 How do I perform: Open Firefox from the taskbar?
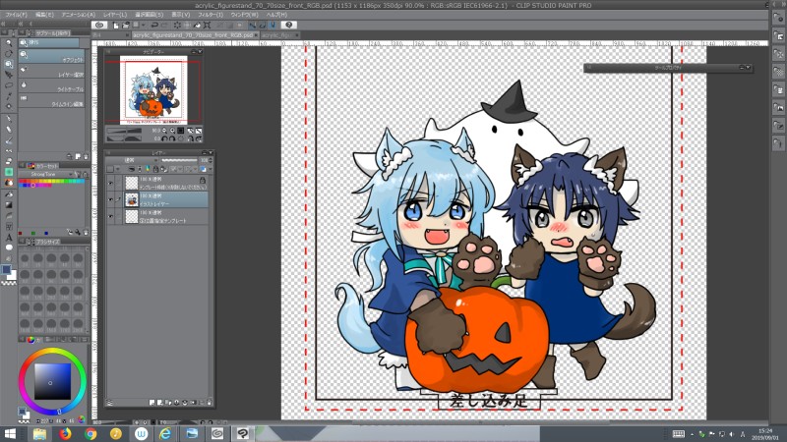pos(65,433)
